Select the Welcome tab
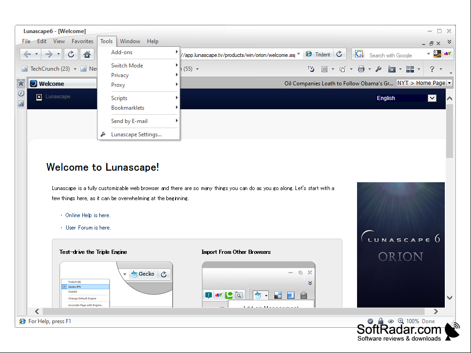Screen dimensions: 471x353 (62, 84)
